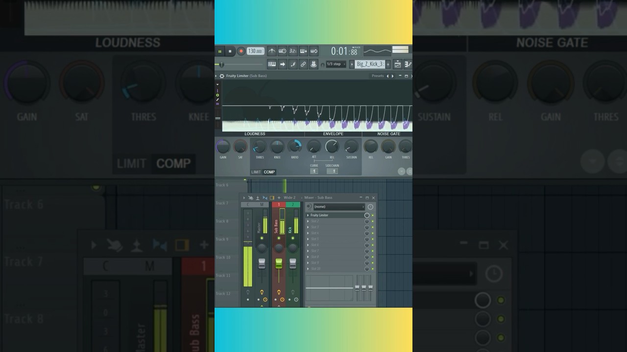The image size is (627, 352).
Task: Stop playback in the transport bar
Action: click(x=230, y=51)
